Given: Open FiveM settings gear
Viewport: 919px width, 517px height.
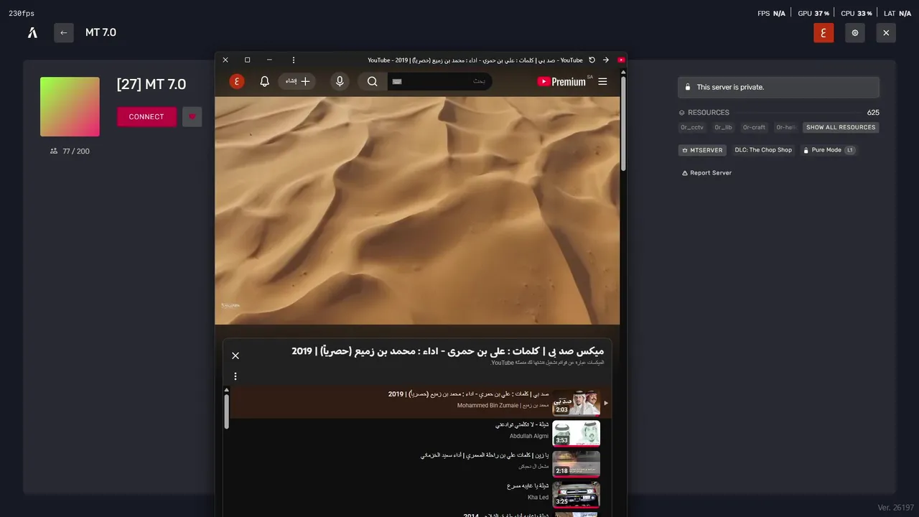Looking at the screenshot, I should 855,32.
